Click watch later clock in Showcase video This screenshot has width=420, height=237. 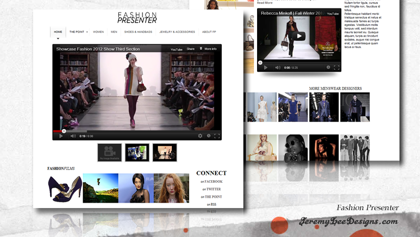(209, 136)
